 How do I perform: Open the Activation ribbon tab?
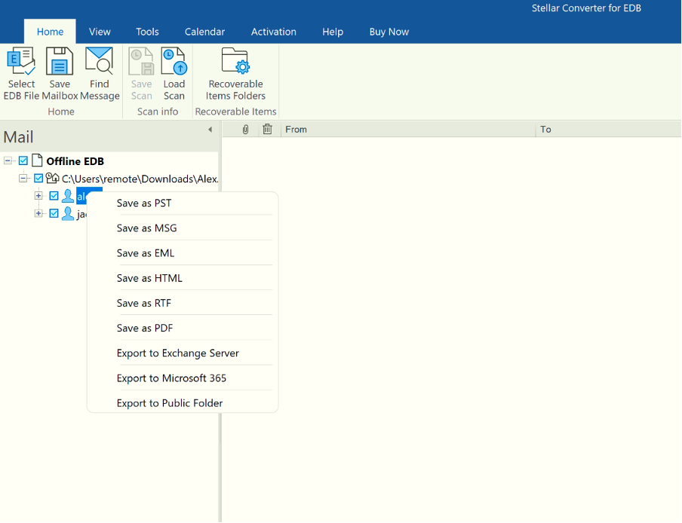pos(274,32)
